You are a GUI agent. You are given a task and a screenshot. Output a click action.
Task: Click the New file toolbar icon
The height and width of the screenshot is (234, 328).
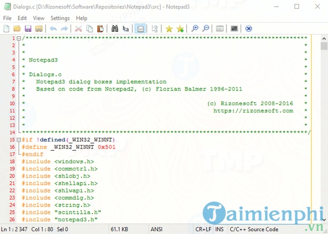coord(7,28)
